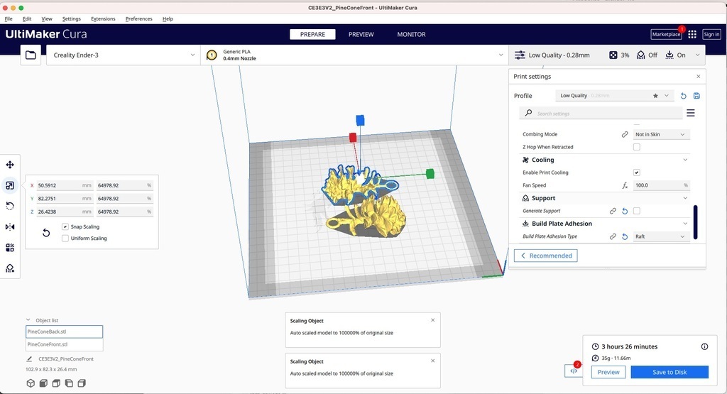Toggle Z Hop When Retracted checkbox
727x394 pixels.
point(637,147)
